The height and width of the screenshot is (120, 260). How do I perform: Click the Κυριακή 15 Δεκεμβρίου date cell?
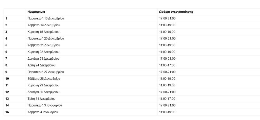[x=44, y=32]
